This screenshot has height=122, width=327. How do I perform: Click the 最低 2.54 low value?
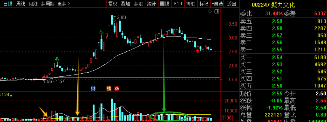pyautogui.click(x=321, y=108)
